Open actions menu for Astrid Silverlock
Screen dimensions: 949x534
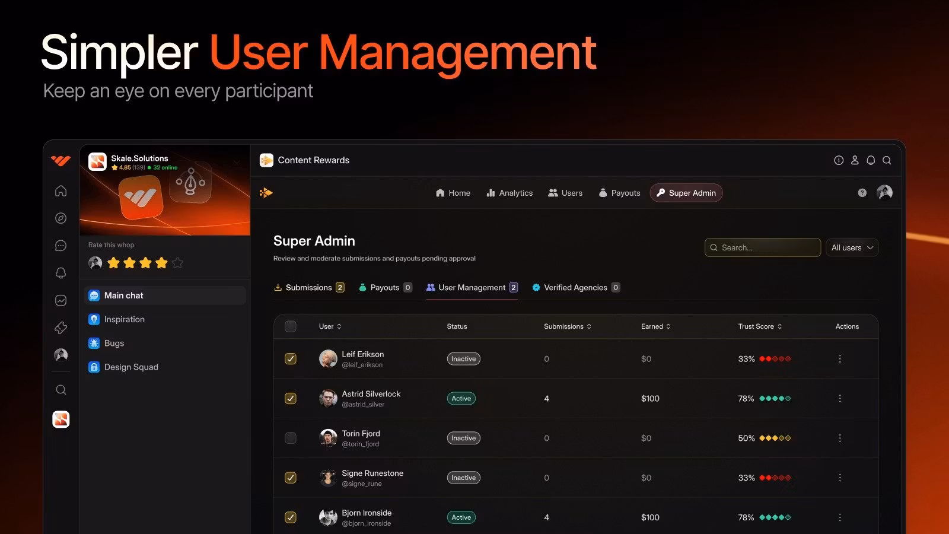(840, 399)
